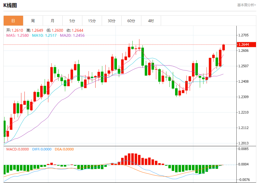Open the 15分 interval tab

tap(92, 21)
